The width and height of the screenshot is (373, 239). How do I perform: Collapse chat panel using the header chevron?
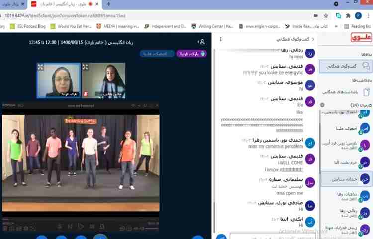pyautogui.click(x=312, y=39)
